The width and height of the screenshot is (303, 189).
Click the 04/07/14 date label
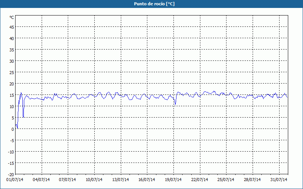pos(41,180)
